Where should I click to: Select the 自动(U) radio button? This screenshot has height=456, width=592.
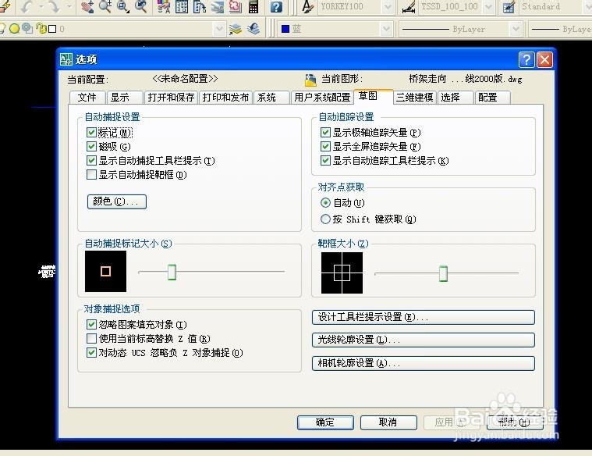(x=325, y=203)
